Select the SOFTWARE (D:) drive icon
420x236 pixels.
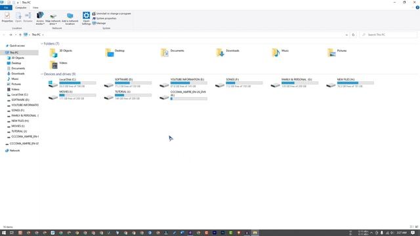(x=109, y=85)
